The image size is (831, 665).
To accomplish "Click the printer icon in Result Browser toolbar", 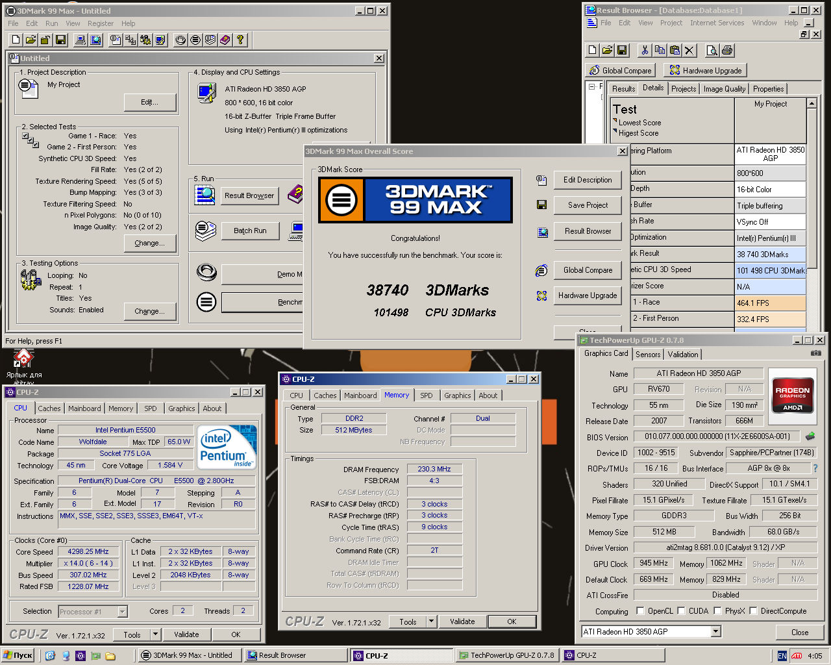I will (727, 50).
